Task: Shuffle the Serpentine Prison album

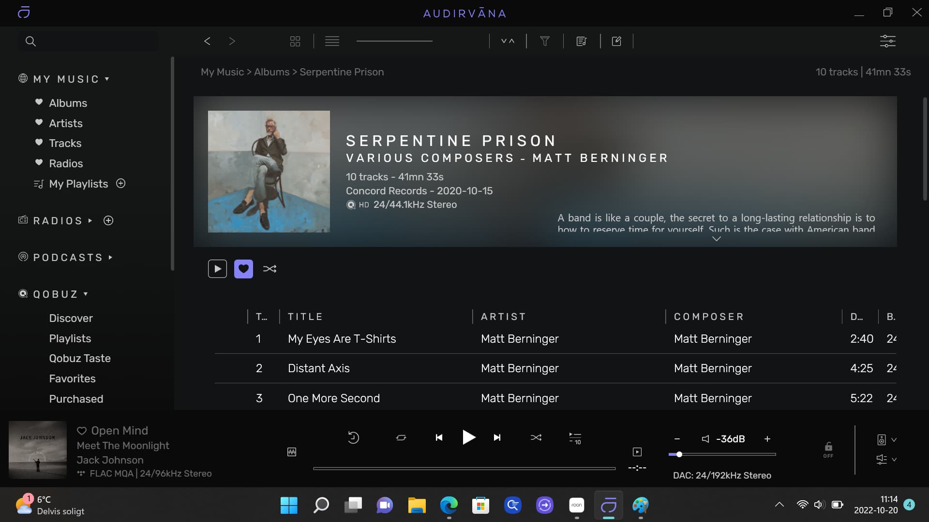Action: [x=270, y=269]
